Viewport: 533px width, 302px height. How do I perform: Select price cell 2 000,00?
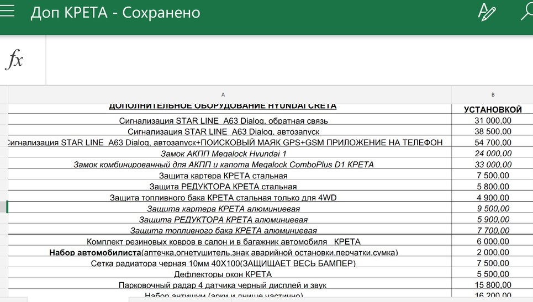(493, 251)
